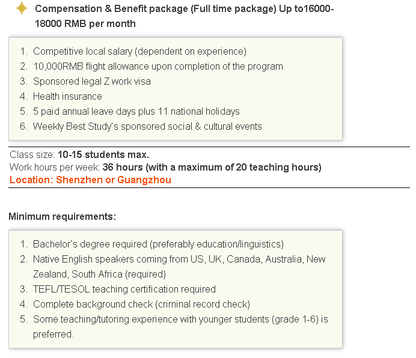Image resolution: width=416 pixels, height=358 pixels.
Task: Click the Bachelor's degree required item
Action: 158,244
